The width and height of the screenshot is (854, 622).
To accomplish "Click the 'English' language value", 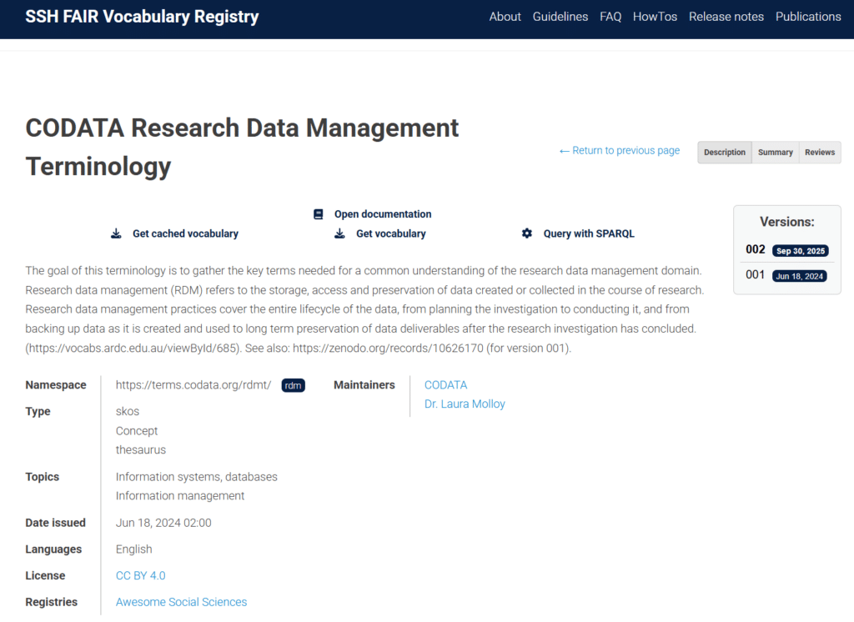I will point(134,549).
